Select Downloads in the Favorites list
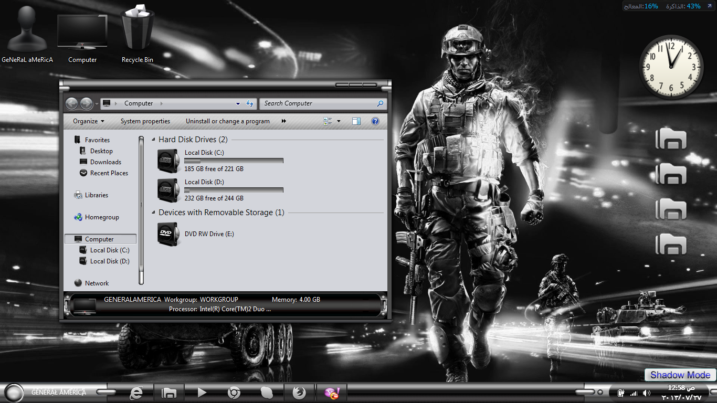717x403 pixels. tap(106, 162)
